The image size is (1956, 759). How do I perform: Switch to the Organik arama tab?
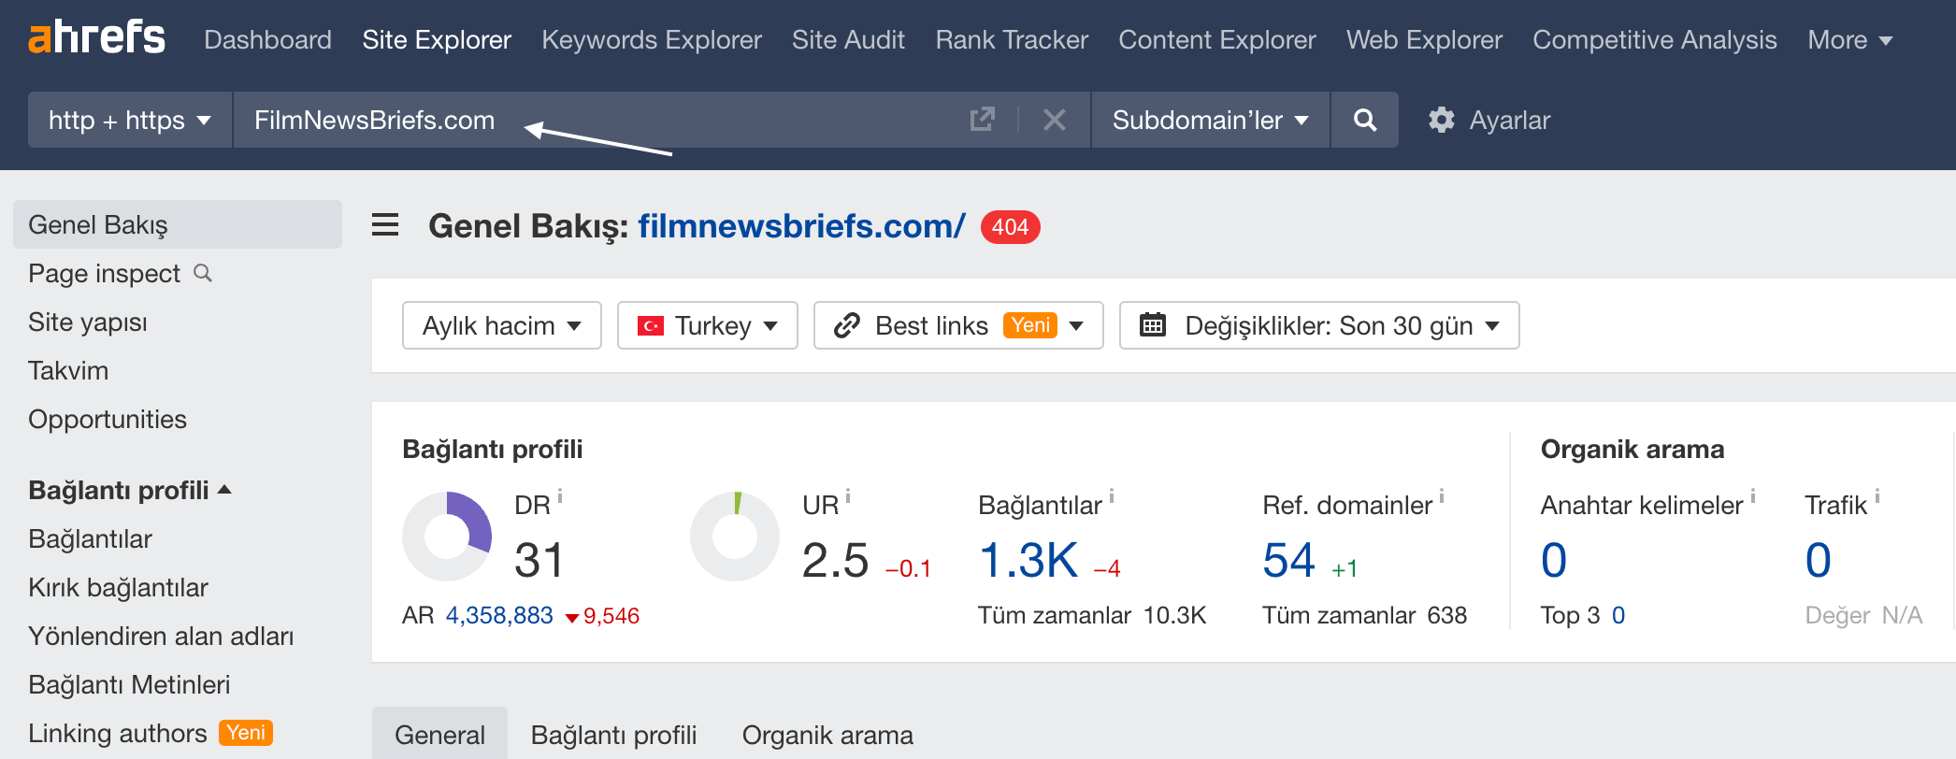tap(827, 735)
